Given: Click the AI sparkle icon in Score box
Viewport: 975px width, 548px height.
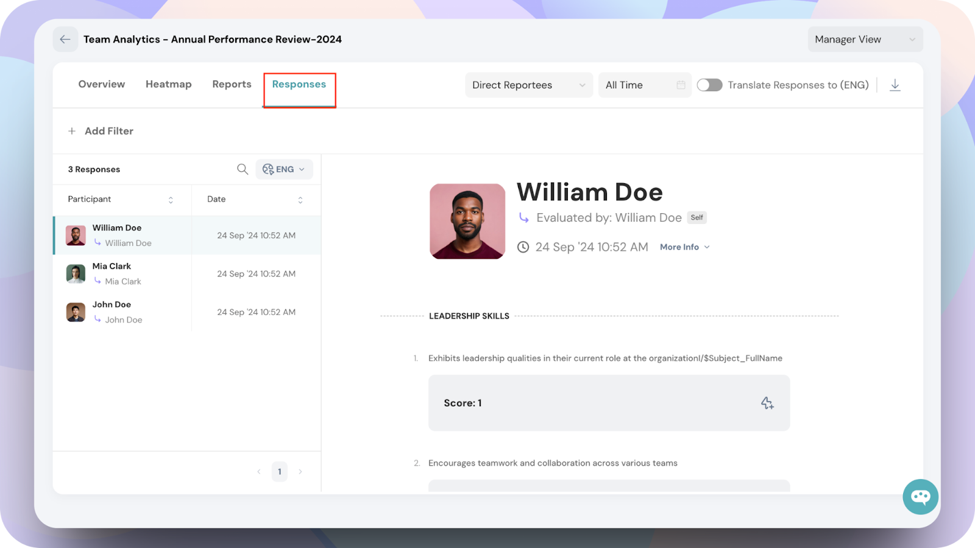Looking at the screenshot, I should (x=767, y=403).
